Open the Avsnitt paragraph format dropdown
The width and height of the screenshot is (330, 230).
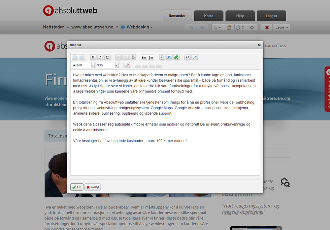pos(84,65)
